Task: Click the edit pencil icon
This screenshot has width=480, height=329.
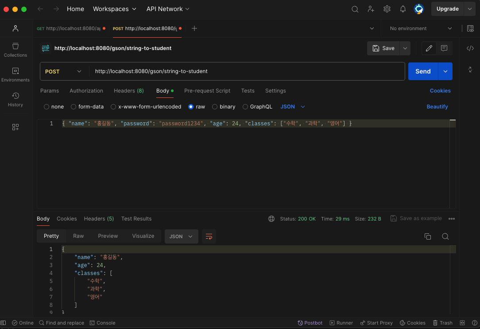Action: point(429,48)
